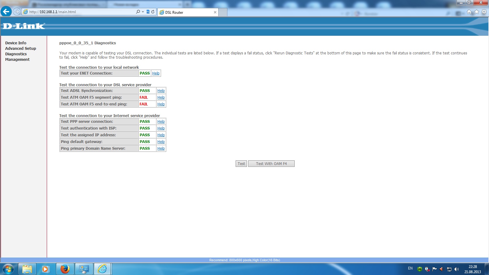Image resolution: width=489 pixels, height=275 pixels.
Task: Open the browser Tools gear icon
Action: point(484,12)
